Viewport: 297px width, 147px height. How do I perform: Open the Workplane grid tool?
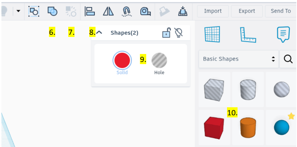(212, 34)
